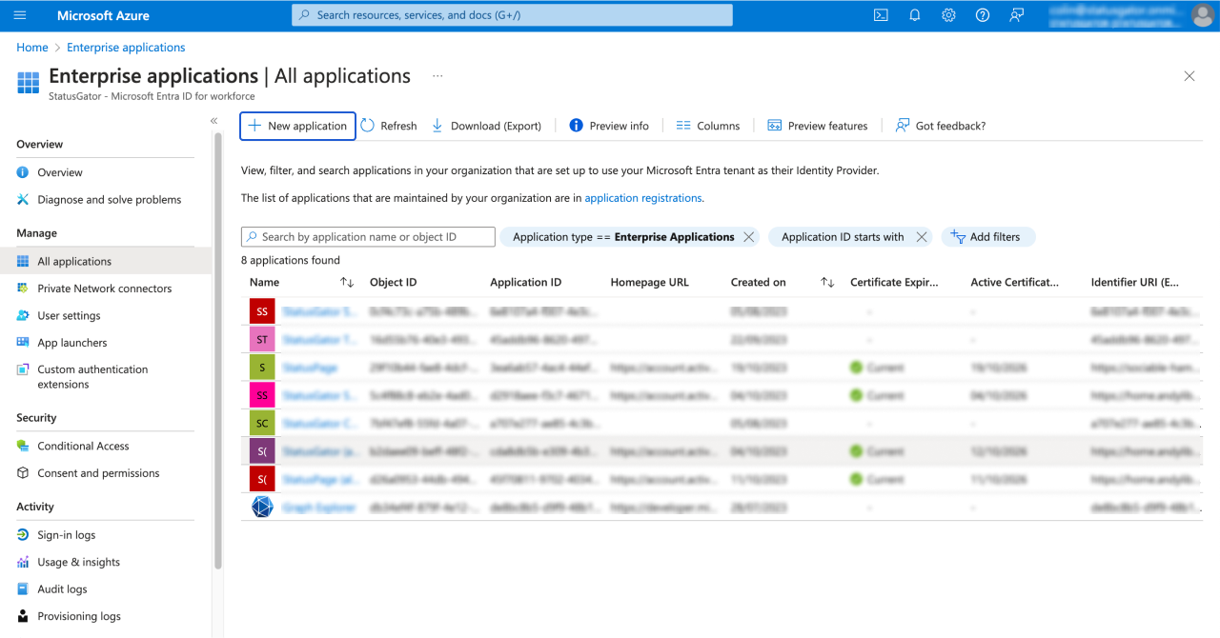Open Preview info
The height and width of the screenshot is (638, 1220).
click(609, 126)
